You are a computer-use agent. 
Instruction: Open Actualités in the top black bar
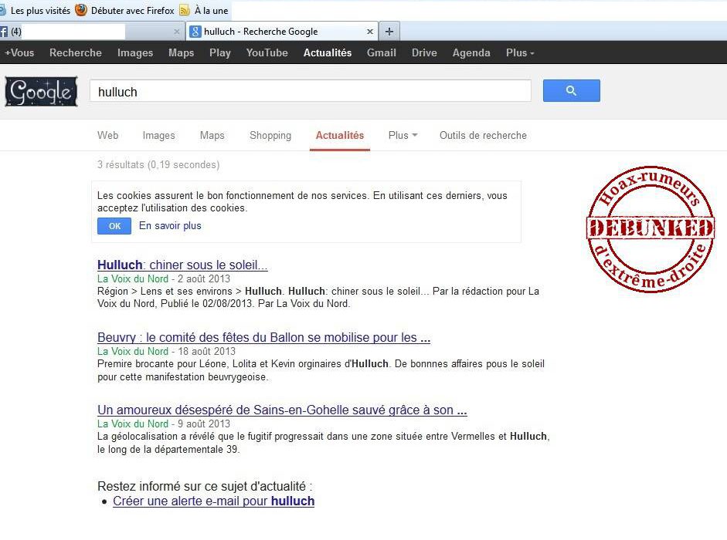[328, 52]
